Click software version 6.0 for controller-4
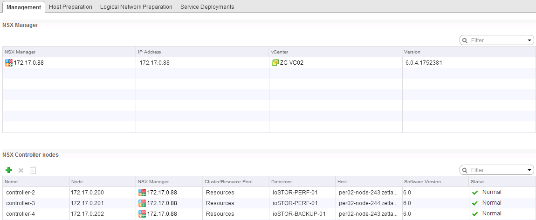The width and height of the screenshot is (536, 220). coord(407,214)
